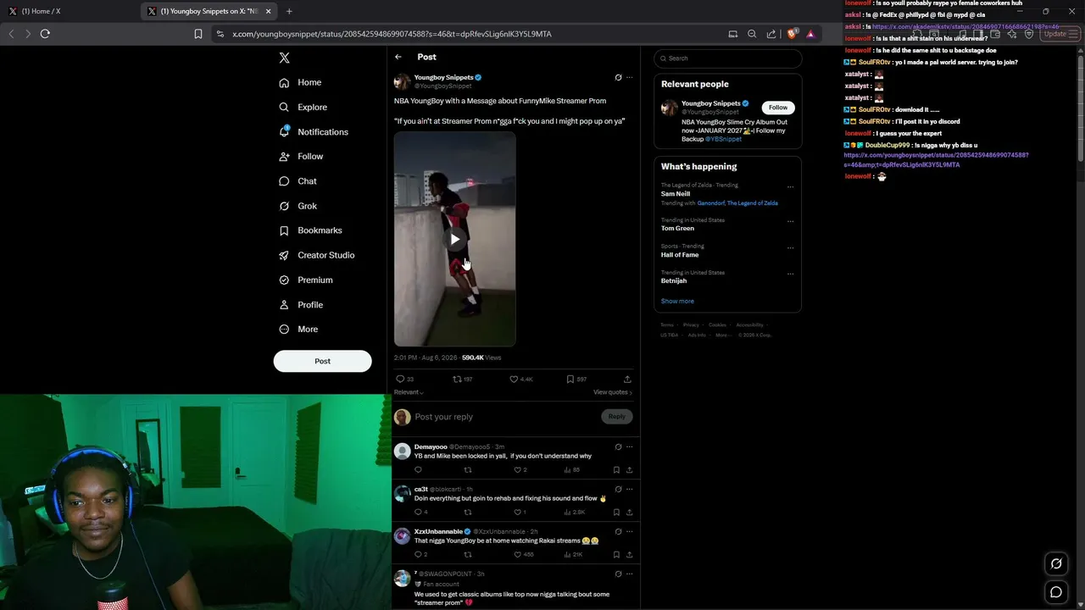
Task: Open the Sam Neill trend
Action: pos(676,194)
